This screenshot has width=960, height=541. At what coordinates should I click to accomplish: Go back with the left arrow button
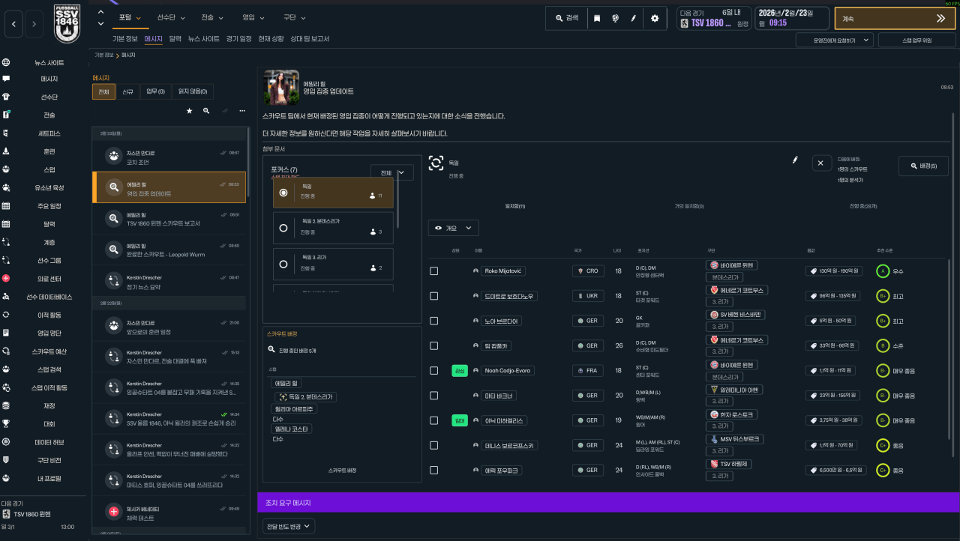coord(14,25)
